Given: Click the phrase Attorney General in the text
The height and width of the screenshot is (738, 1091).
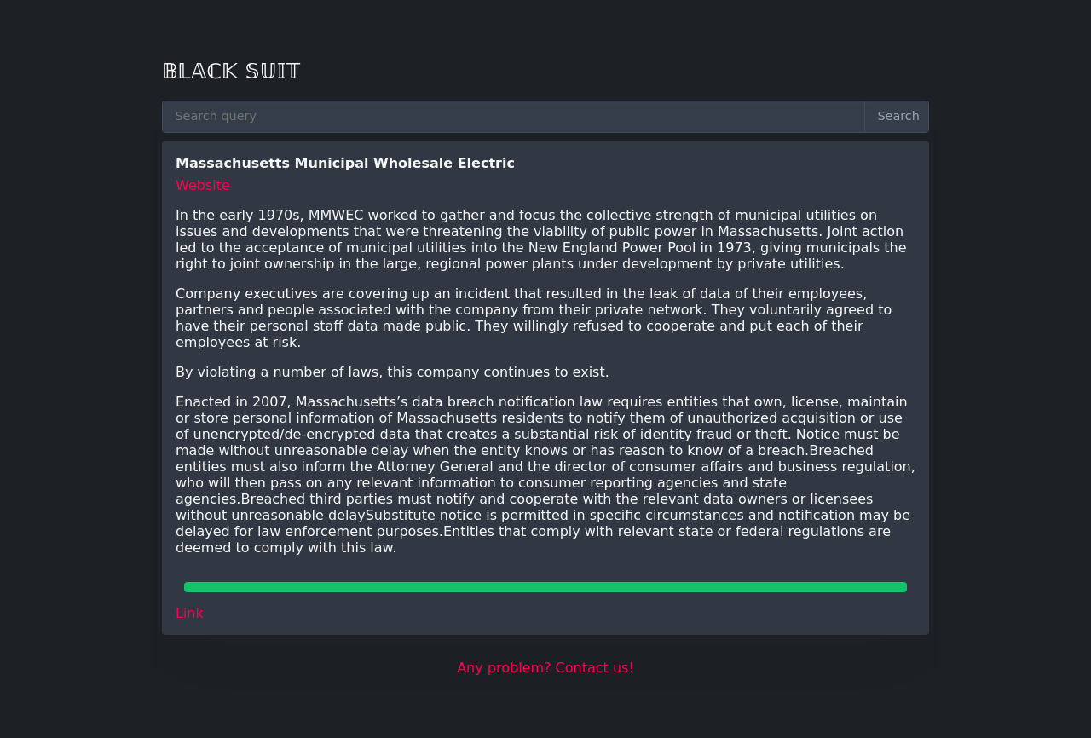Looking at the screenshot, I should tap(435, 467).
